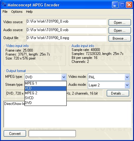Click the 'Sample rate: 48000' text
Image resolution: width=134 pixels, height=141 pixels.
tap(86, 50)
